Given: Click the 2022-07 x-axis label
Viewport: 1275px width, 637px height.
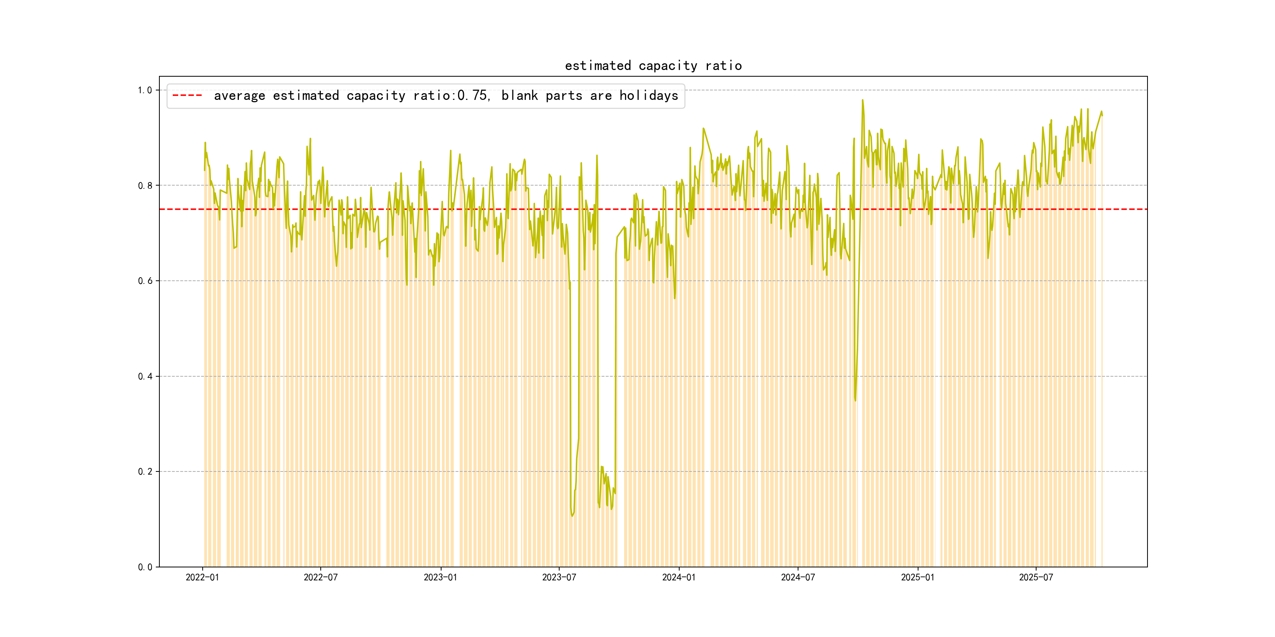Looking at the screenshot, I should click(x=320, y=577).
